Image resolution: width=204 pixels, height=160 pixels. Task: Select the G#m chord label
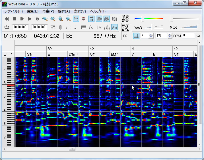(30, 54)
